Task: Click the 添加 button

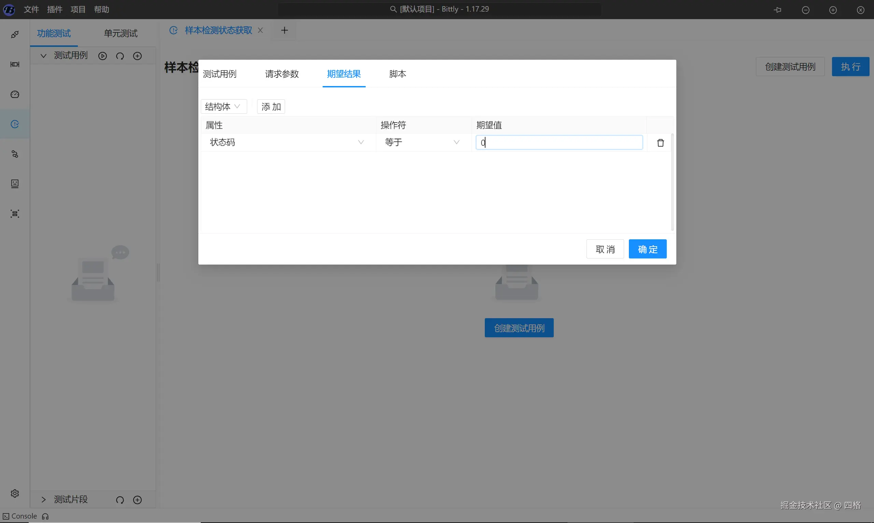Action: tap(271, 107)
